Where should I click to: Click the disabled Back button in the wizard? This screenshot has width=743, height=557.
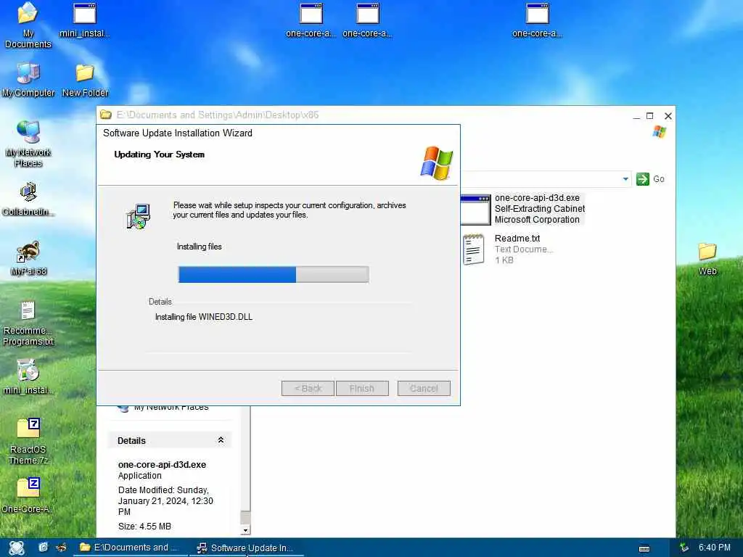(x=308, y=389)
